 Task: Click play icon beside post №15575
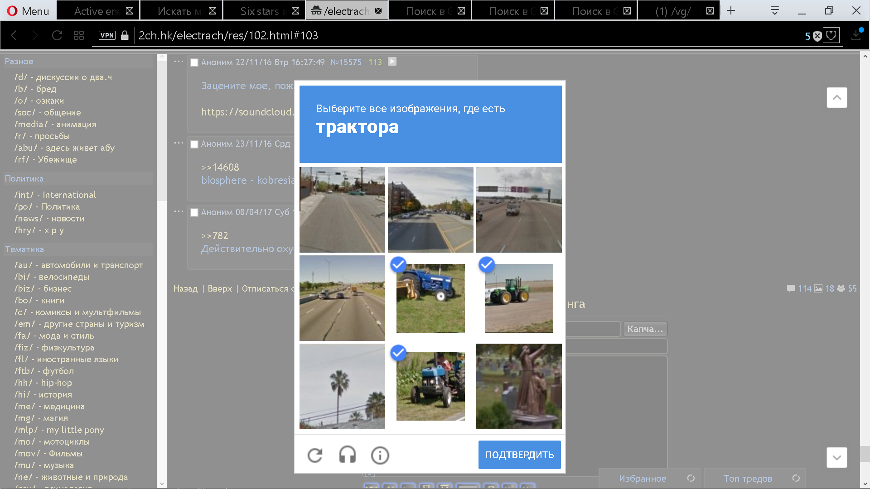[x=392, y=62]
